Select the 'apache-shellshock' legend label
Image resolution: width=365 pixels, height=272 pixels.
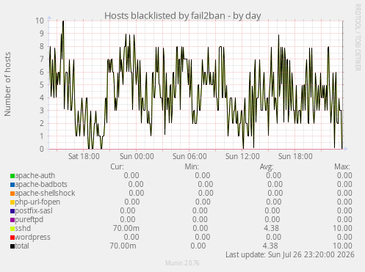[45, 194]
